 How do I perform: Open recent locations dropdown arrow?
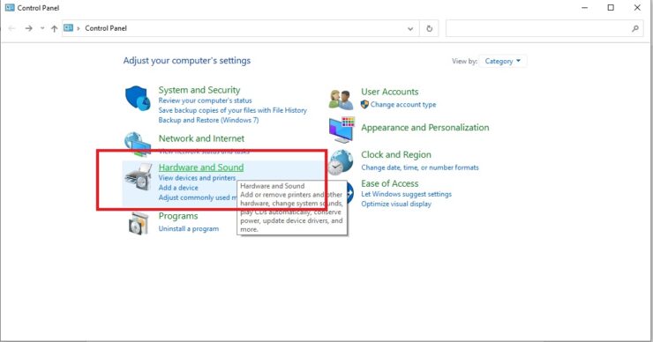pyautogui.click(x=42, y=28)
